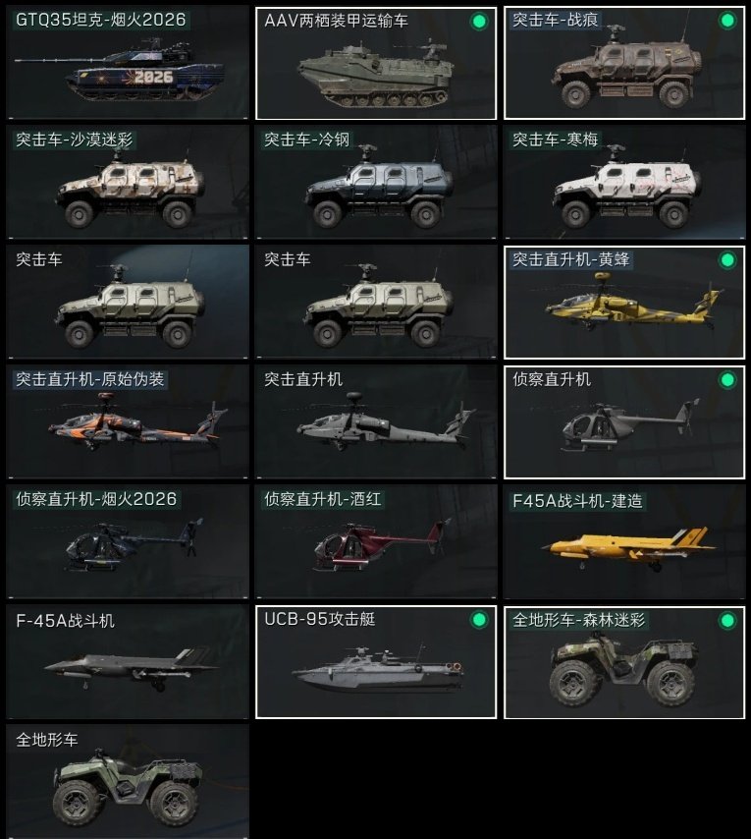
Task: Click the green indicator on AAV两栖装甲运输车
Action: 479,22
